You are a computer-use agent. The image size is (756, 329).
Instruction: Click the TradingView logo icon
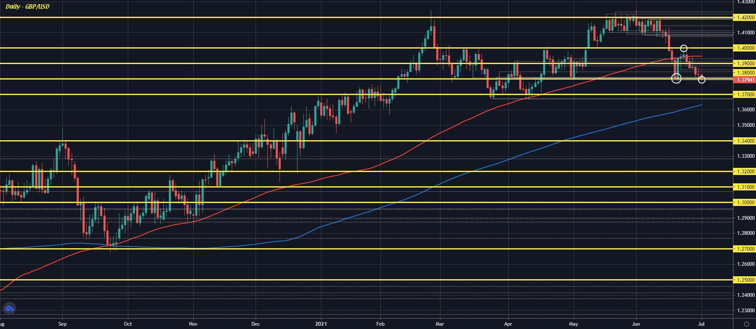pyautogui.click(x=9, y=309)
